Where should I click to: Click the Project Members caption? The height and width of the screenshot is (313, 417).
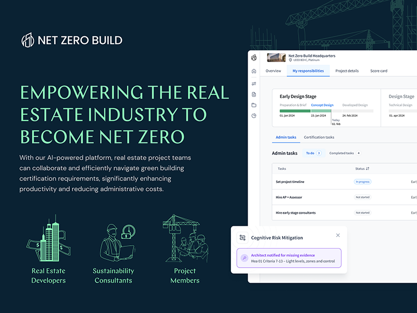click(185, 275)
